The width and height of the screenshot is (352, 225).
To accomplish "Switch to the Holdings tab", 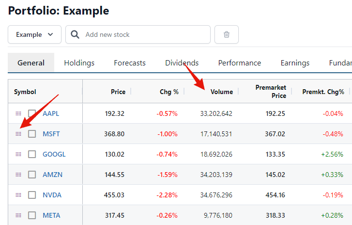I will pyautogui.click(x=79, y=63).
